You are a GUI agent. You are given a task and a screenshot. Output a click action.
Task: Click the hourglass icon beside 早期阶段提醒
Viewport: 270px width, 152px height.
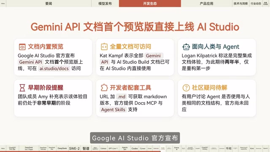coord(22,88)
